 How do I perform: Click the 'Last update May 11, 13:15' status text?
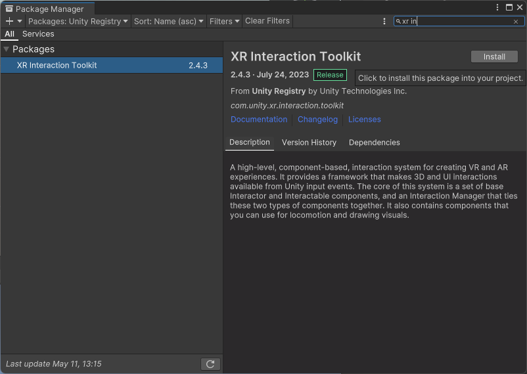pyautogui.click(x=54, y=364)
